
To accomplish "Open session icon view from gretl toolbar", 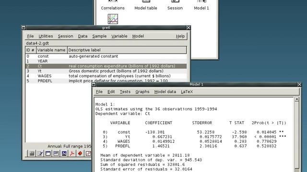I will click(x=56, y=154).
